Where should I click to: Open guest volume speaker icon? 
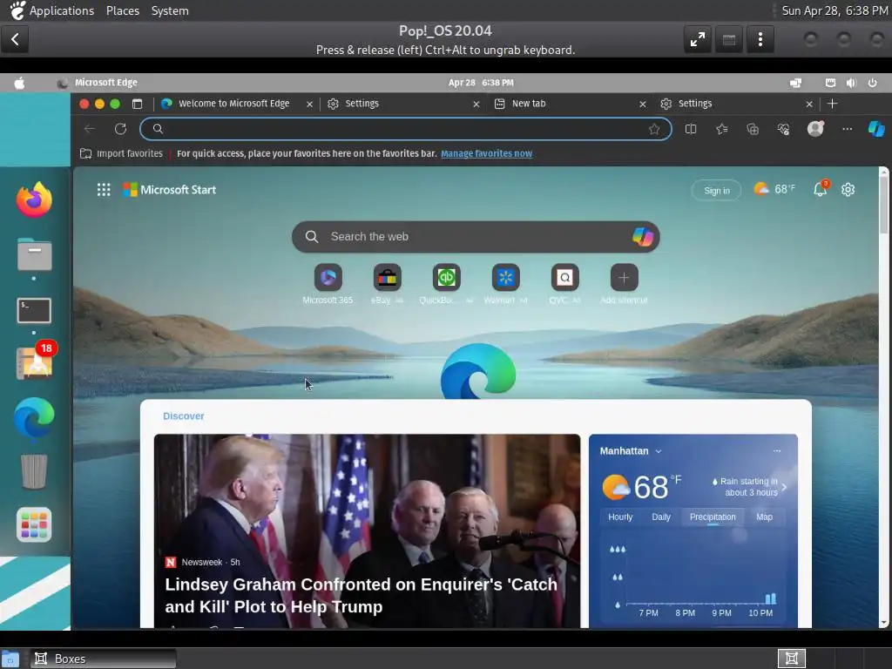851,83
